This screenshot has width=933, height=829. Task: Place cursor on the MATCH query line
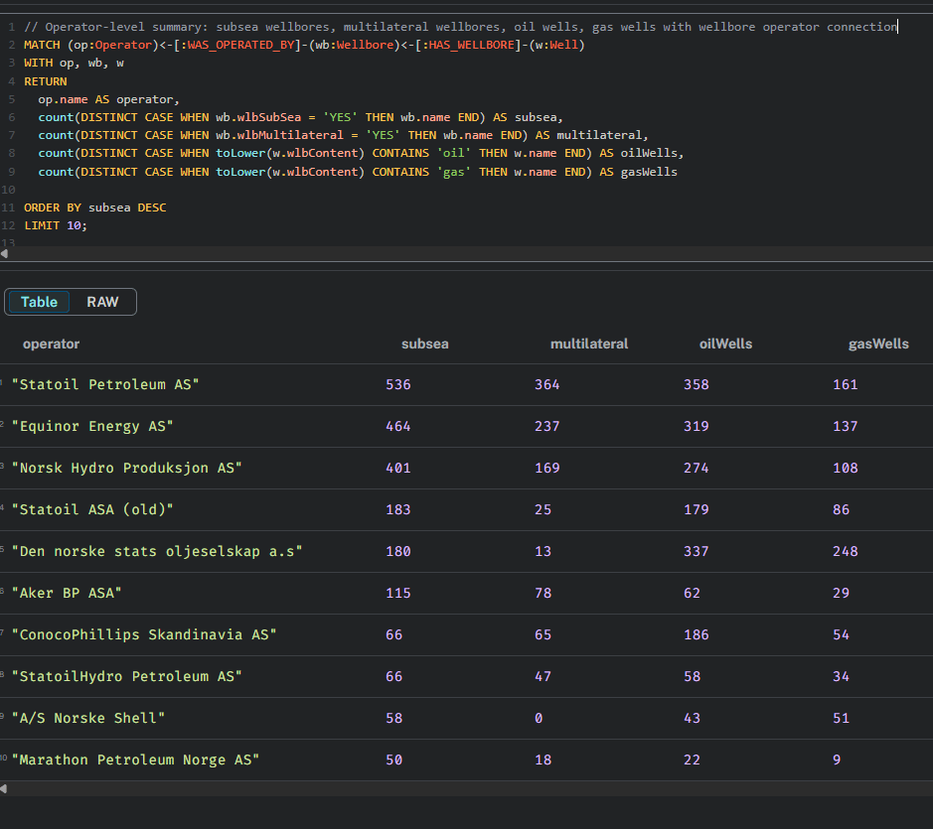point(298,46)
